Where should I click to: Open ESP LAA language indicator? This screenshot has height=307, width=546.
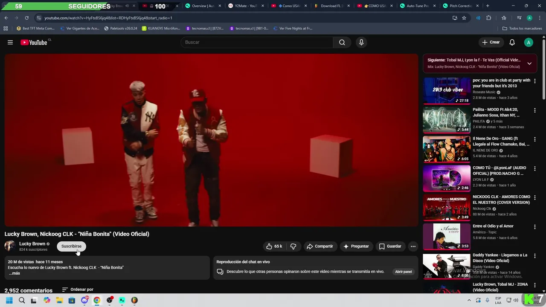[x=498, y=300]
